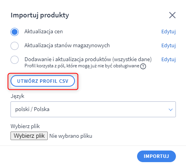This screenshot has height=166, width=186.
Task: Close the Importuj produkty dialog
Action: coord(172,15)
